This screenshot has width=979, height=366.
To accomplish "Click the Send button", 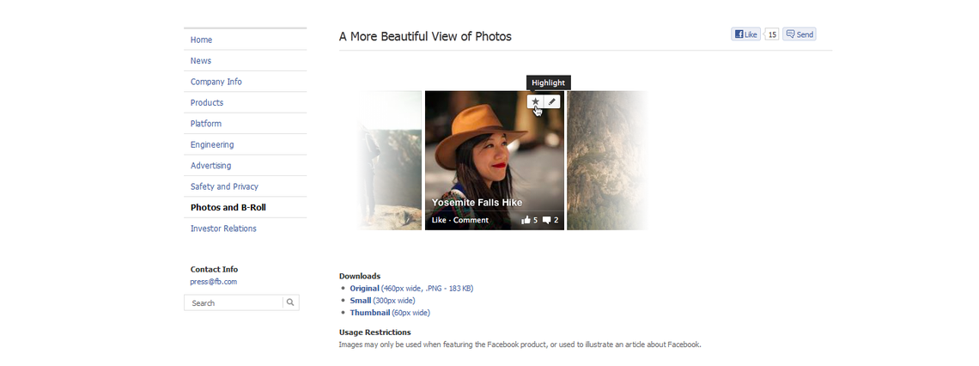I will pos(800,34).
